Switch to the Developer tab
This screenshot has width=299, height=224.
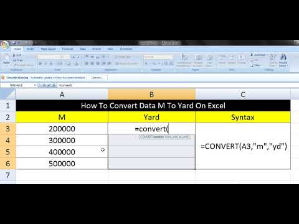[126, 49]
